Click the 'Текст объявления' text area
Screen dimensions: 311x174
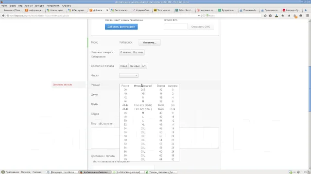[155, 138]
